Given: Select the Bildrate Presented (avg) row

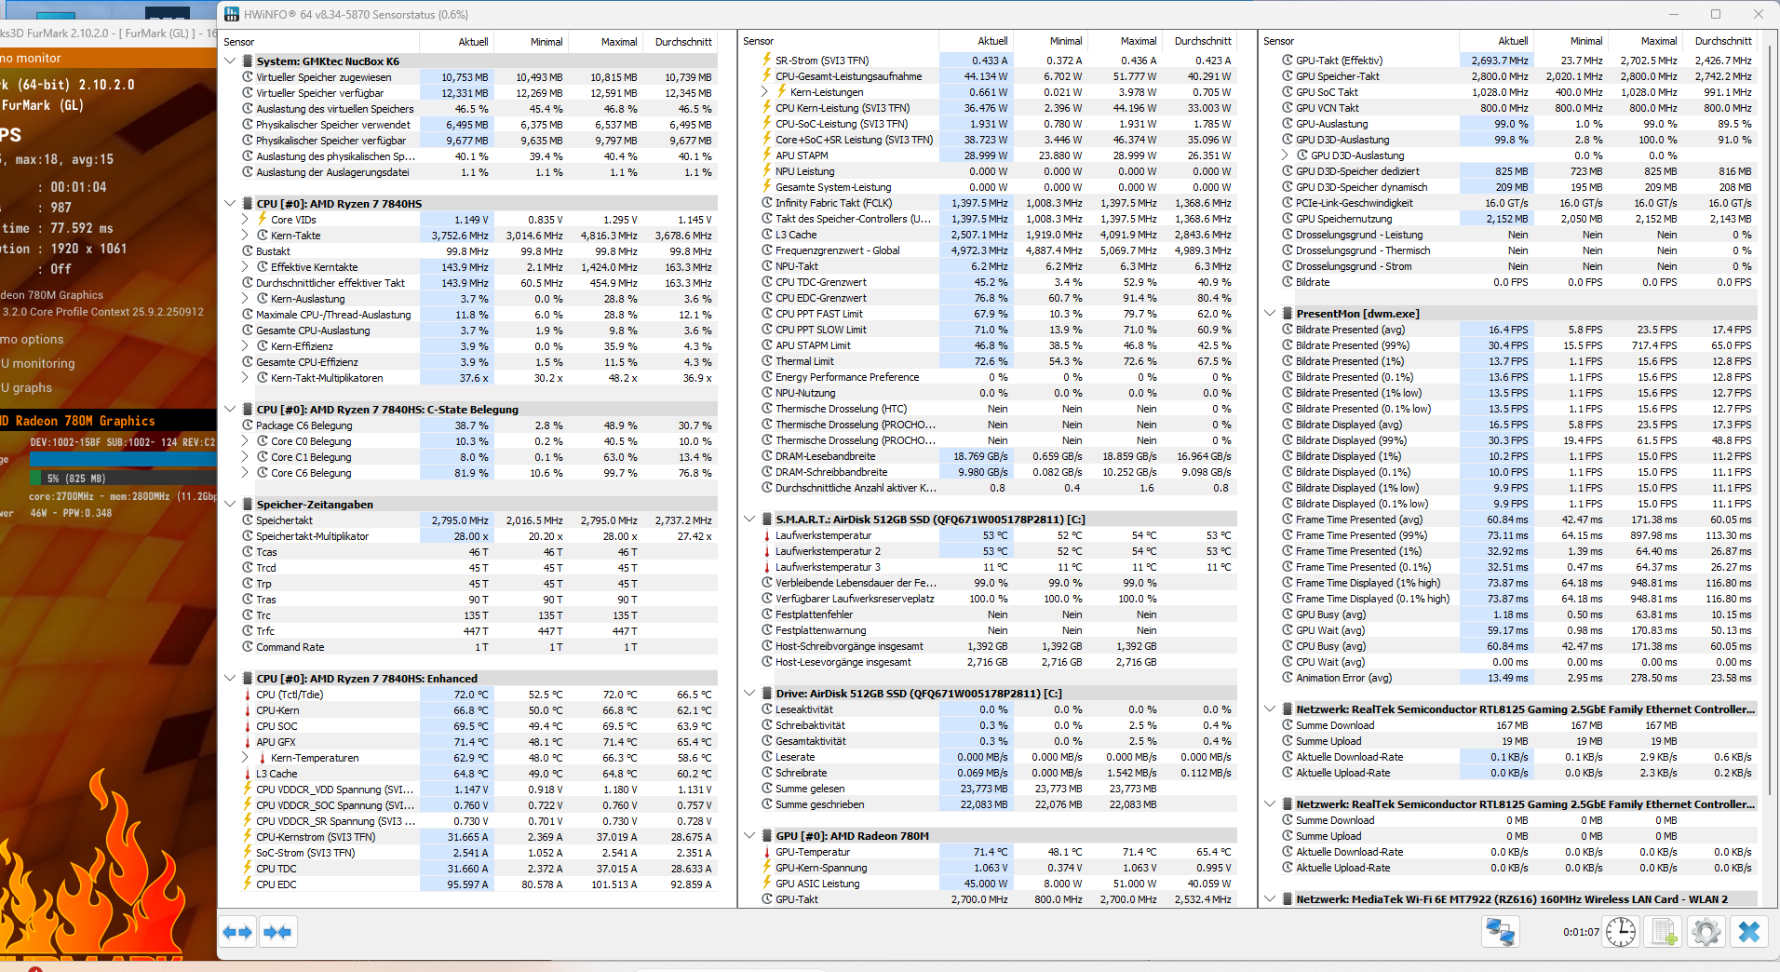Looking at the screenshot, I should click(x=1517, y=330).
